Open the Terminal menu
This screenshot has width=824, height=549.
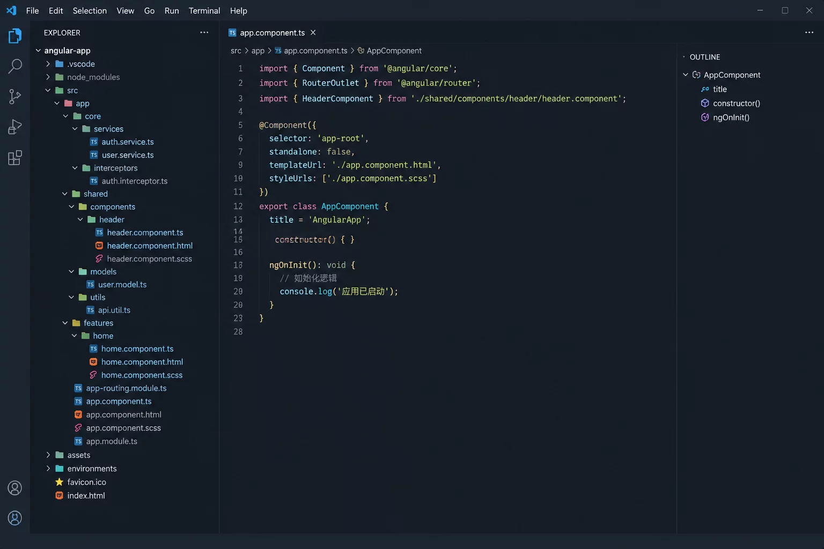click(x=204, y=11)
